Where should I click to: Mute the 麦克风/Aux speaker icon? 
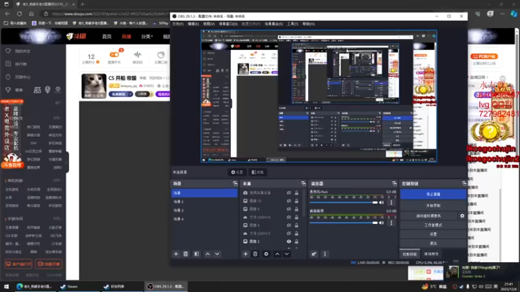click(382, 202)
